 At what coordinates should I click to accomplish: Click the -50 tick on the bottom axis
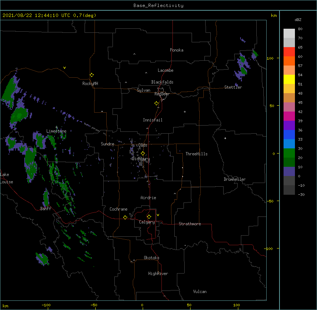(94, 305)
